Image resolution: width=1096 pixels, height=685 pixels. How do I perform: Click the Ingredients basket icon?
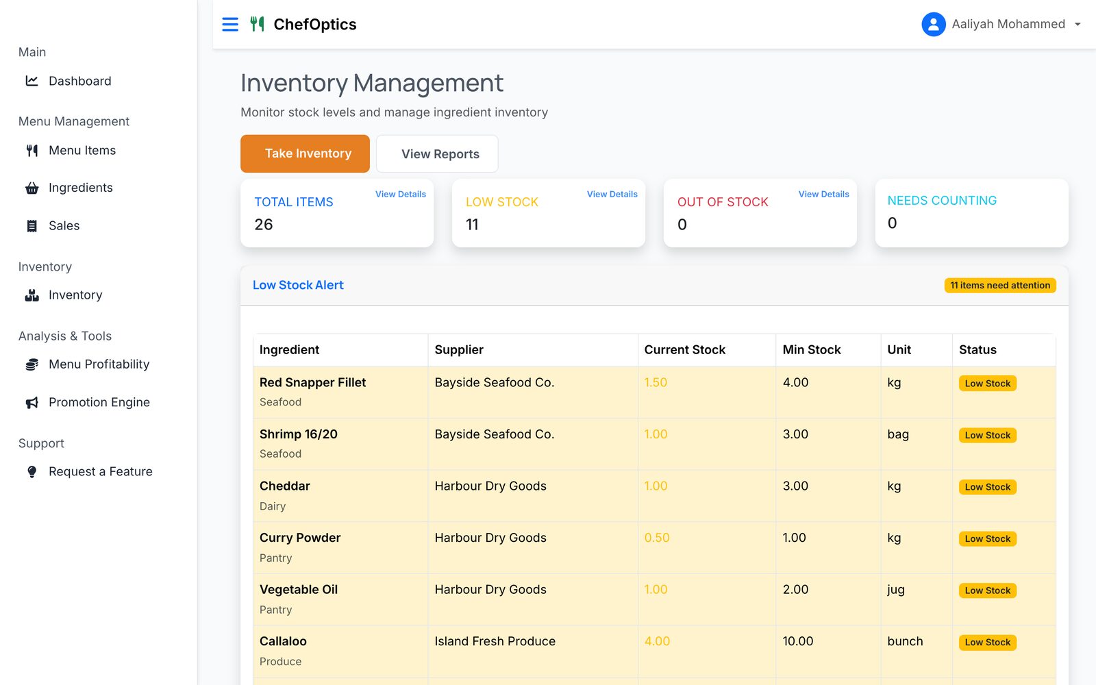(x=32, y=188)
